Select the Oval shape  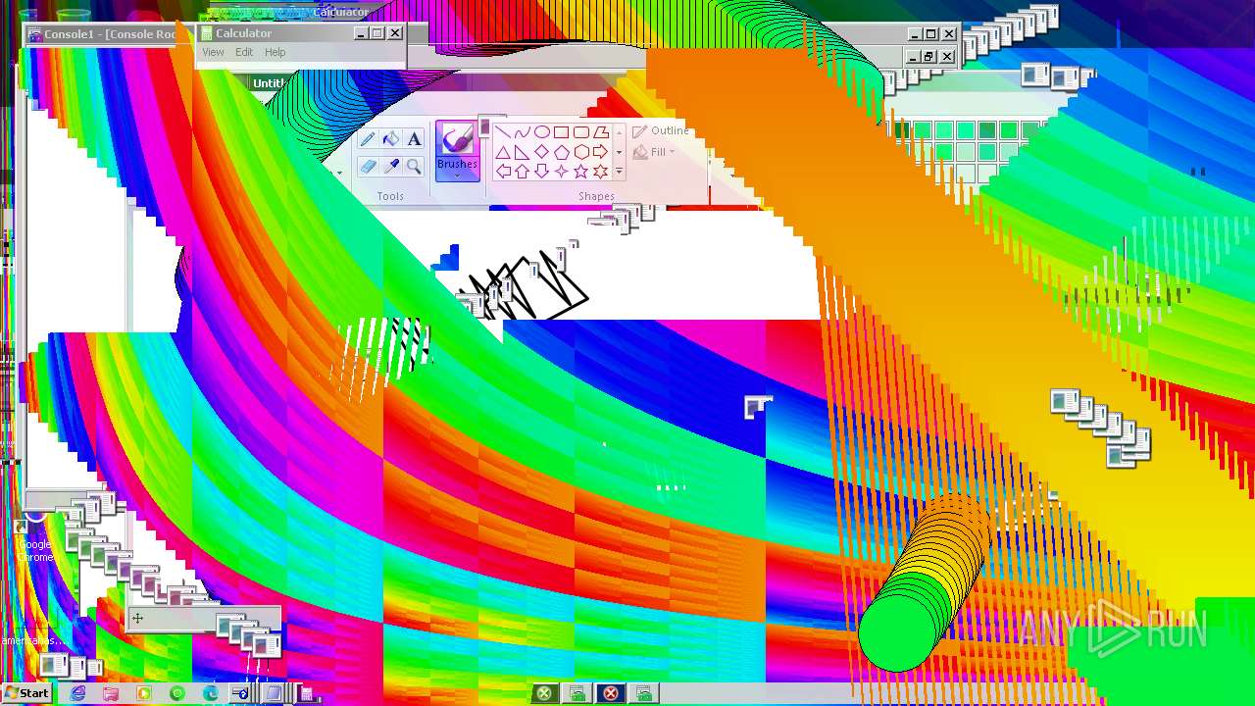tap(541, 132)
